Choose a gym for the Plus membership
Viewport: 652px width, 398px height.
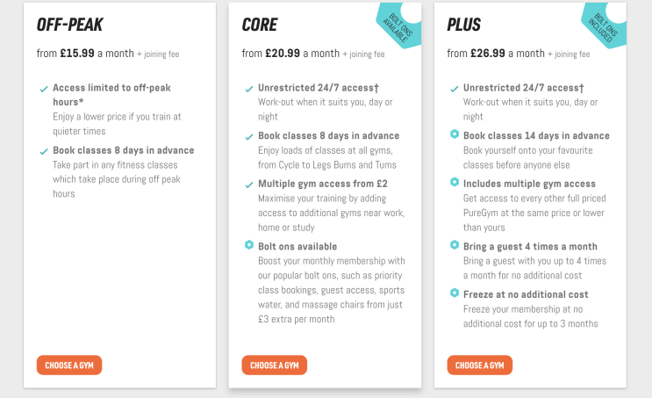(x=480, y=365)
